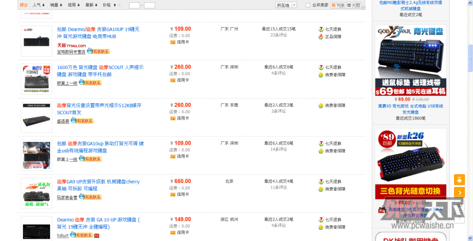Open listing 迪摩背光任意设置带声光提示512KB缓存
The width and height of the screenshot is (473, 241).
(x=99, y=109)
